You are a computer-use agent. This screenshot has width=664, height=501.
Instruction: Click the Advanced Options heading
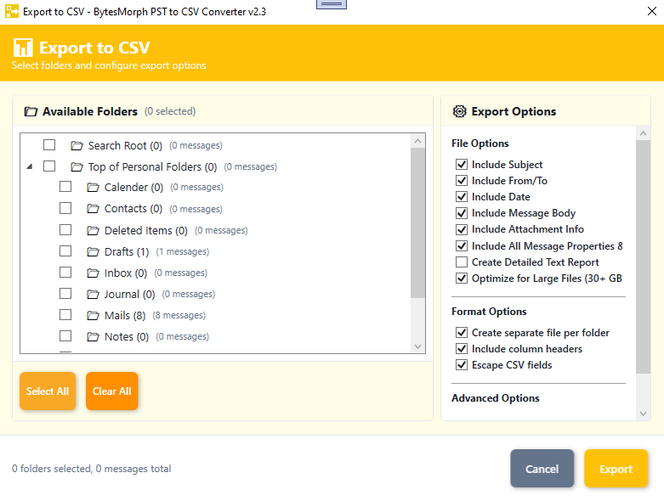pos(495,398)
